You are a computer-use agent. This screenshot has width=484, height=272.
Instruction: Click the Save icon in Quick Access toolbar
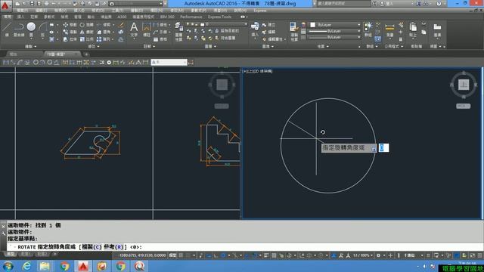coord(32,4)
